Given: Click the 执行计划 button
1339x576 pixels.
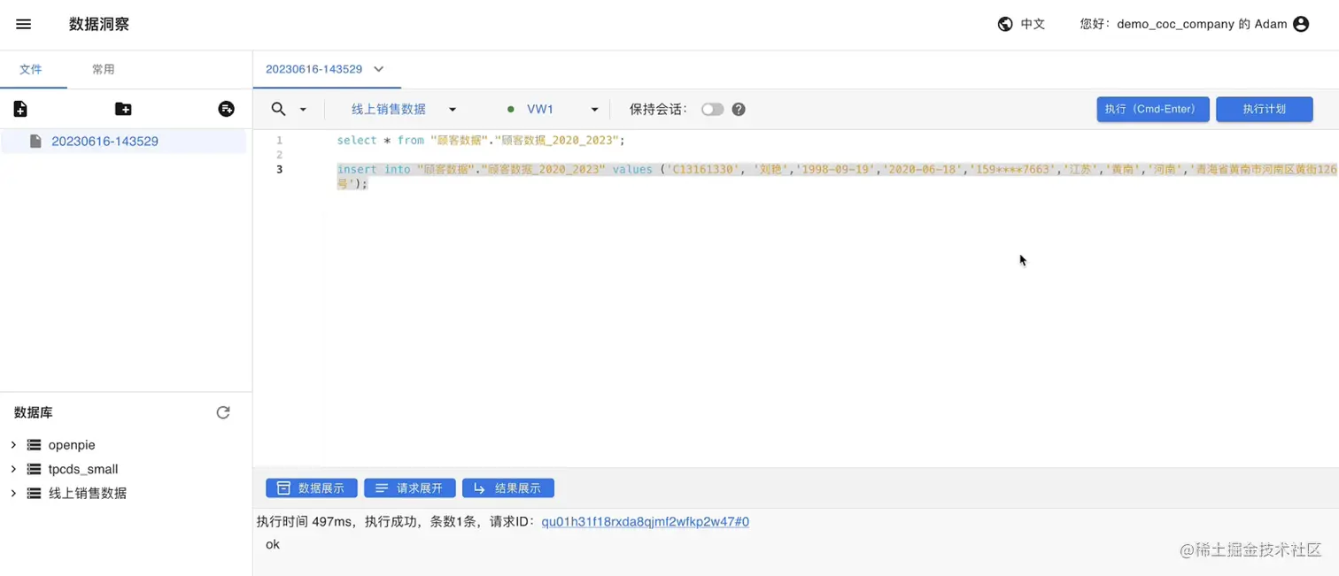Looking at the screenshot, I should click(1264, 109).
